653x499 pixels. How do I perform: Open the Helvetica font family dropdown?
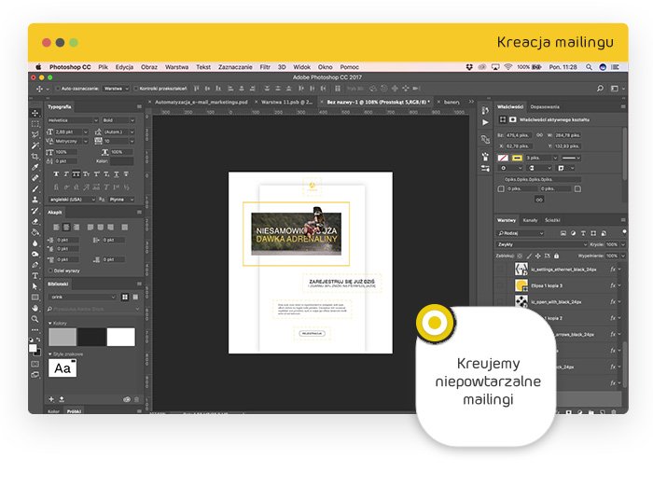tap(73, 120)
